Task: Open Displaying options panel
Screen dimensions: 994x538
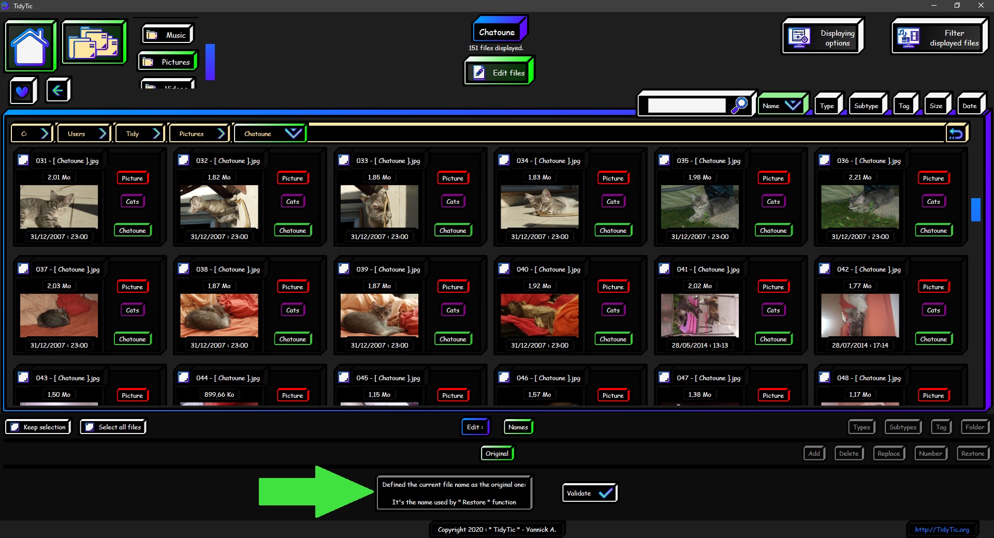Action: [x=823, y=37]
